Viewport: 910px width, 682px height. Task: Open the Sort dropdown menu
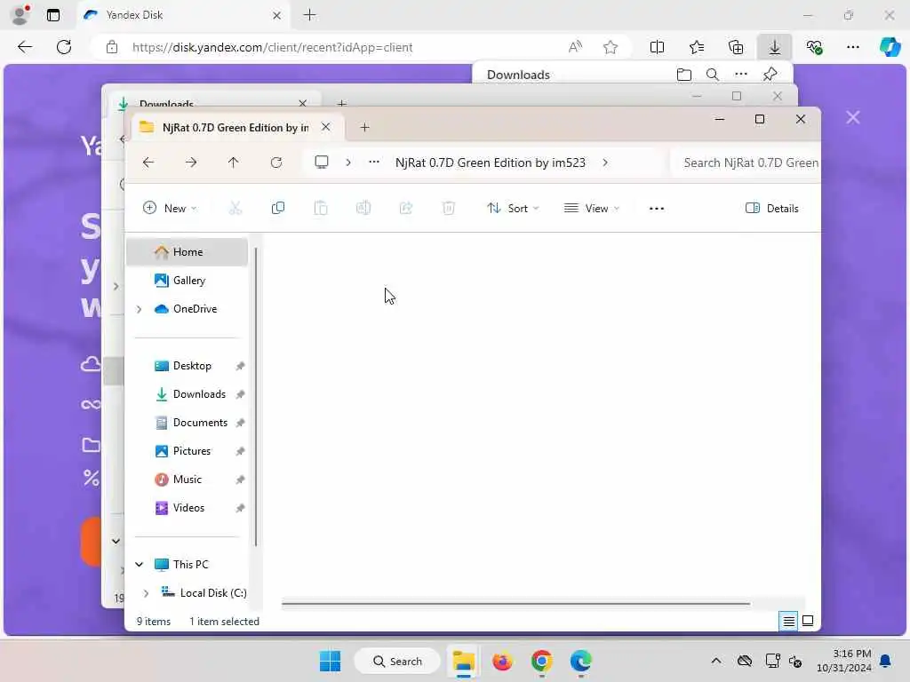pyautogui.click(x=513, y=208)
